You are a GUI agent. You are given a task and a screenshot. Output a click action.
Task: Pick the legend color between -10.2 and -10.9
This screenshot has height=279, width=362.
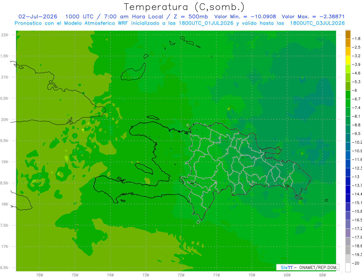click(x=348, y=146)
